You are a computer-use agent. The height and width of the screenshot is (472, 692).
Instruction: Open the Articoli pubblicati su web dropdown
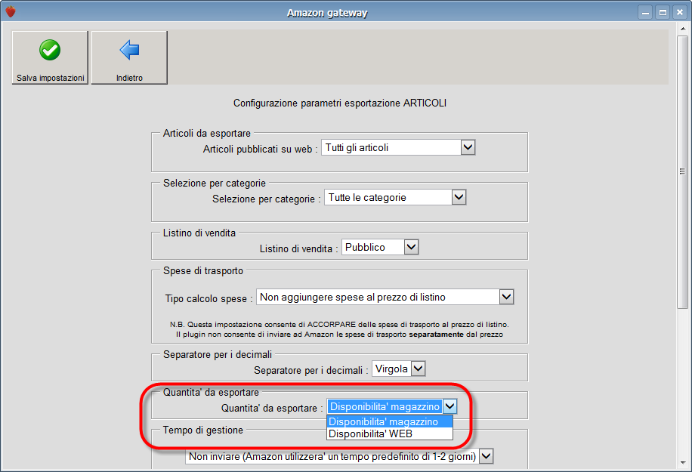(x=468, y=147)
